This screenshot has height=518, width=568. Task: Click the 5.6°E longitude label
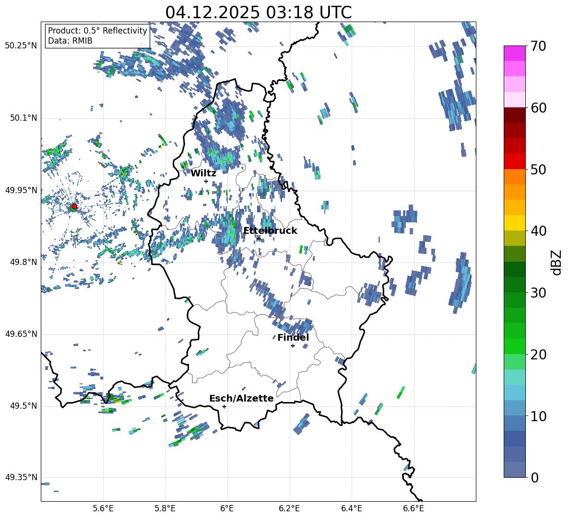[103, 508]
